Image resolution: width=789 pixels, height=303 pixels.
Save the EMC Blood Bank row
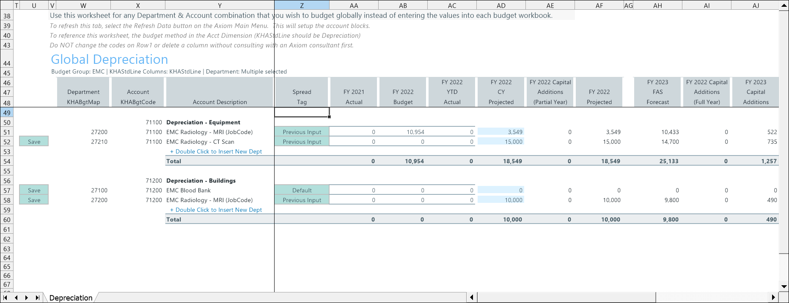pos(34,190)
